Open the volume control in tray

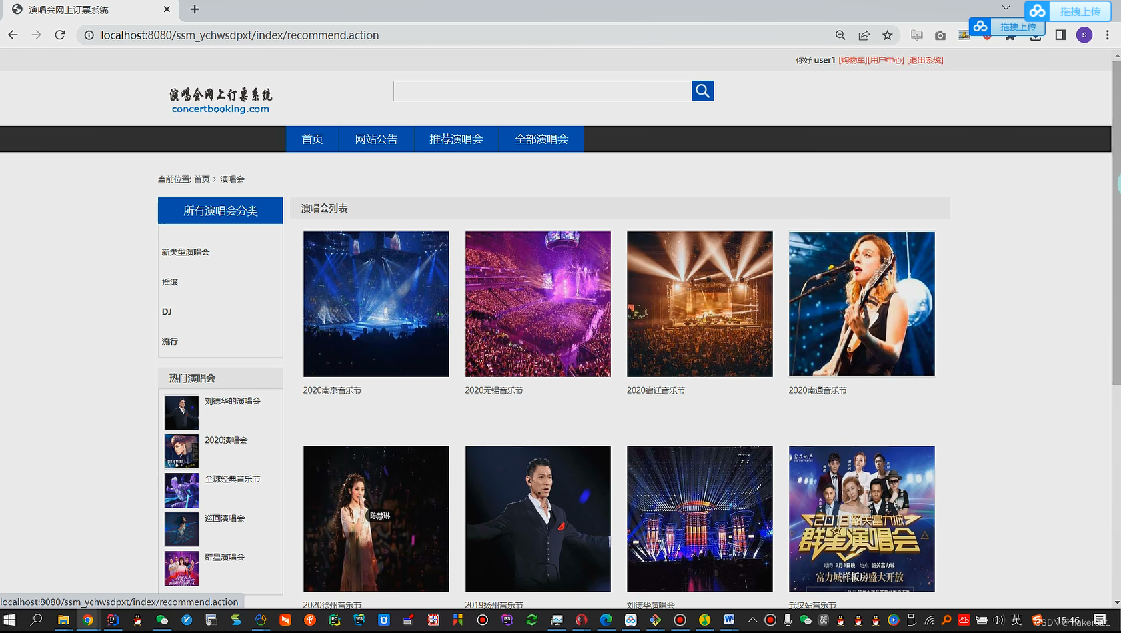click(998, 620)
